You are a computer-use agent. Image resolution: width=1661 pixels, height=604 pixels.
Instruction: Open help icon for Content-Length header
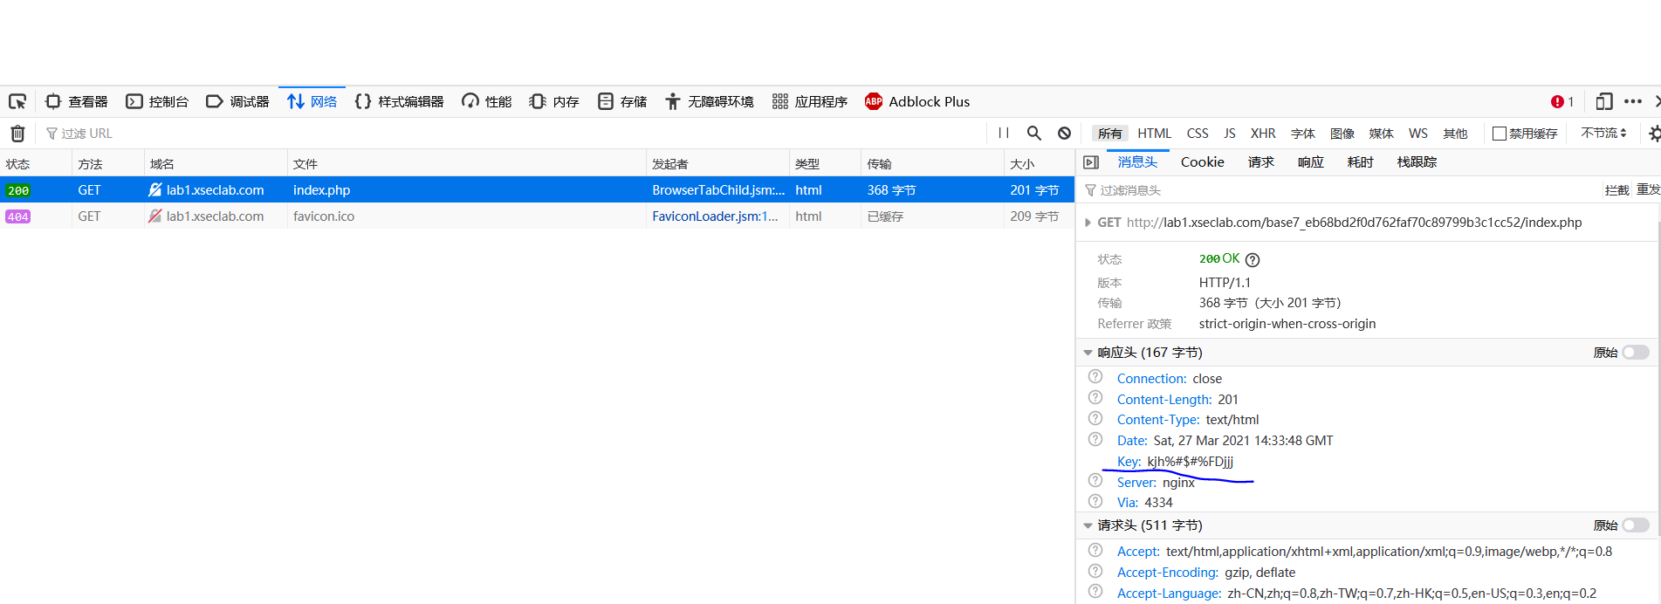[x=1095, y=398]
